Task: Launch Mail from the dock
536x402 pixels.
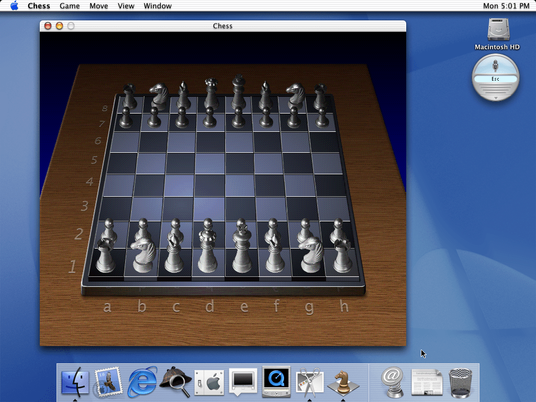Action: [x=108, y=382]
